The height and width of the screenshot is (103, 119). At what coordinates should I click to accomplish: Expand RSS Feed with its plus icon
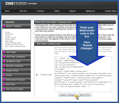coord(4,85)
